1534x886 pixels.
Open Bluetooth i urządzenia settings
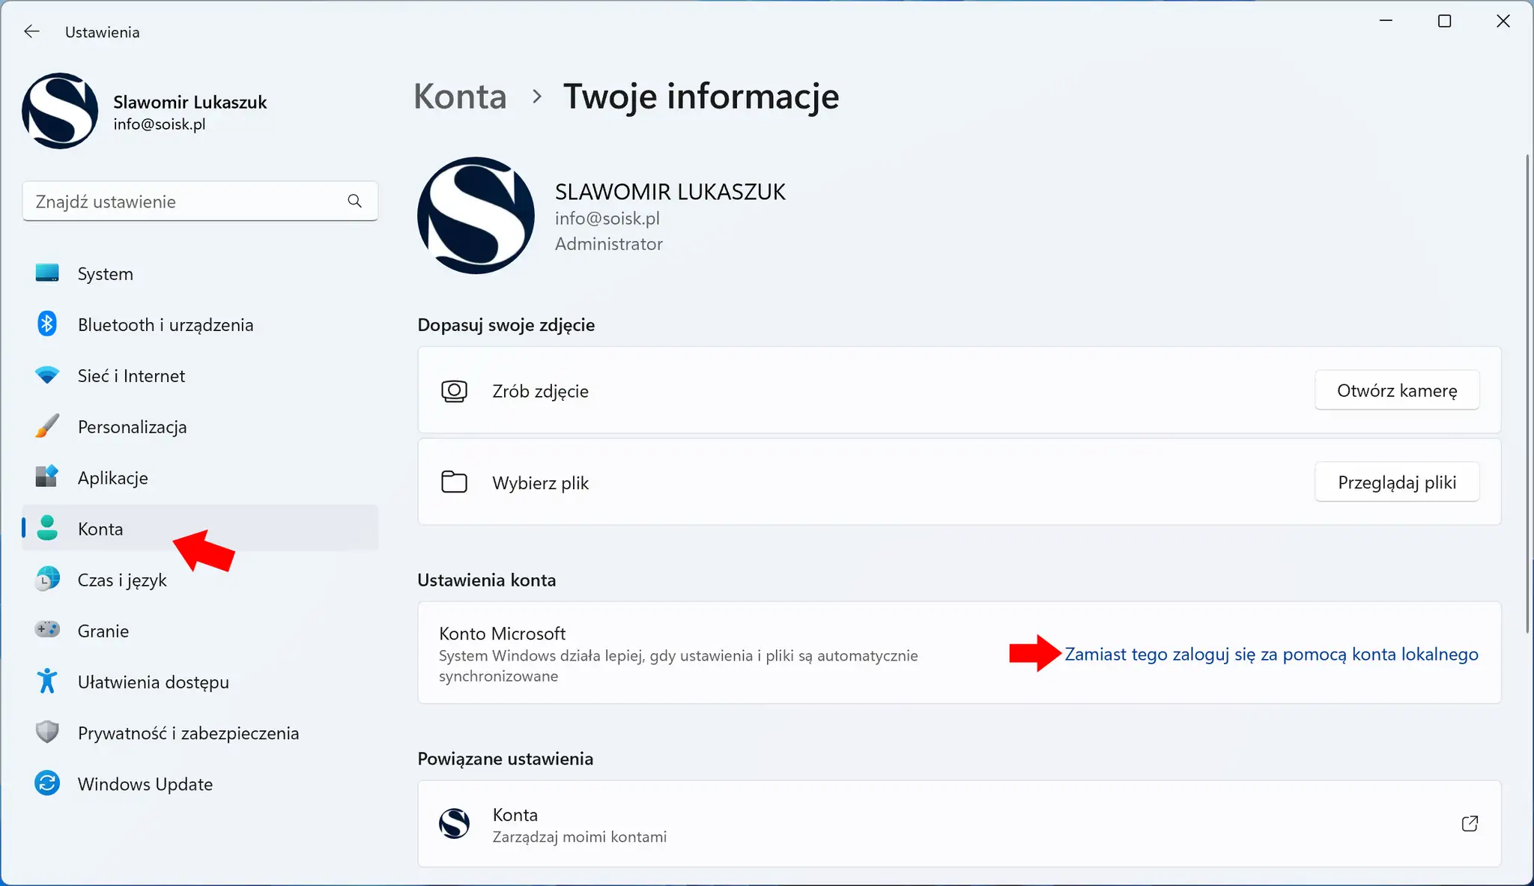[166, 324]
